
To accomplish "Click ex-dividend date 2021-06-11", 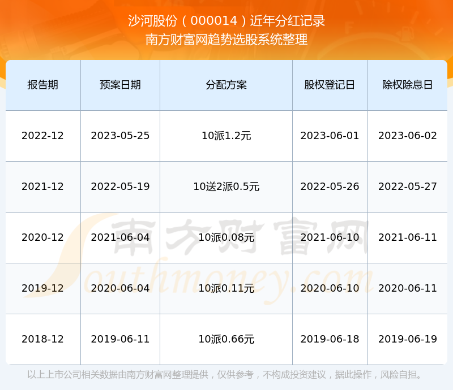I will [407, 237].
